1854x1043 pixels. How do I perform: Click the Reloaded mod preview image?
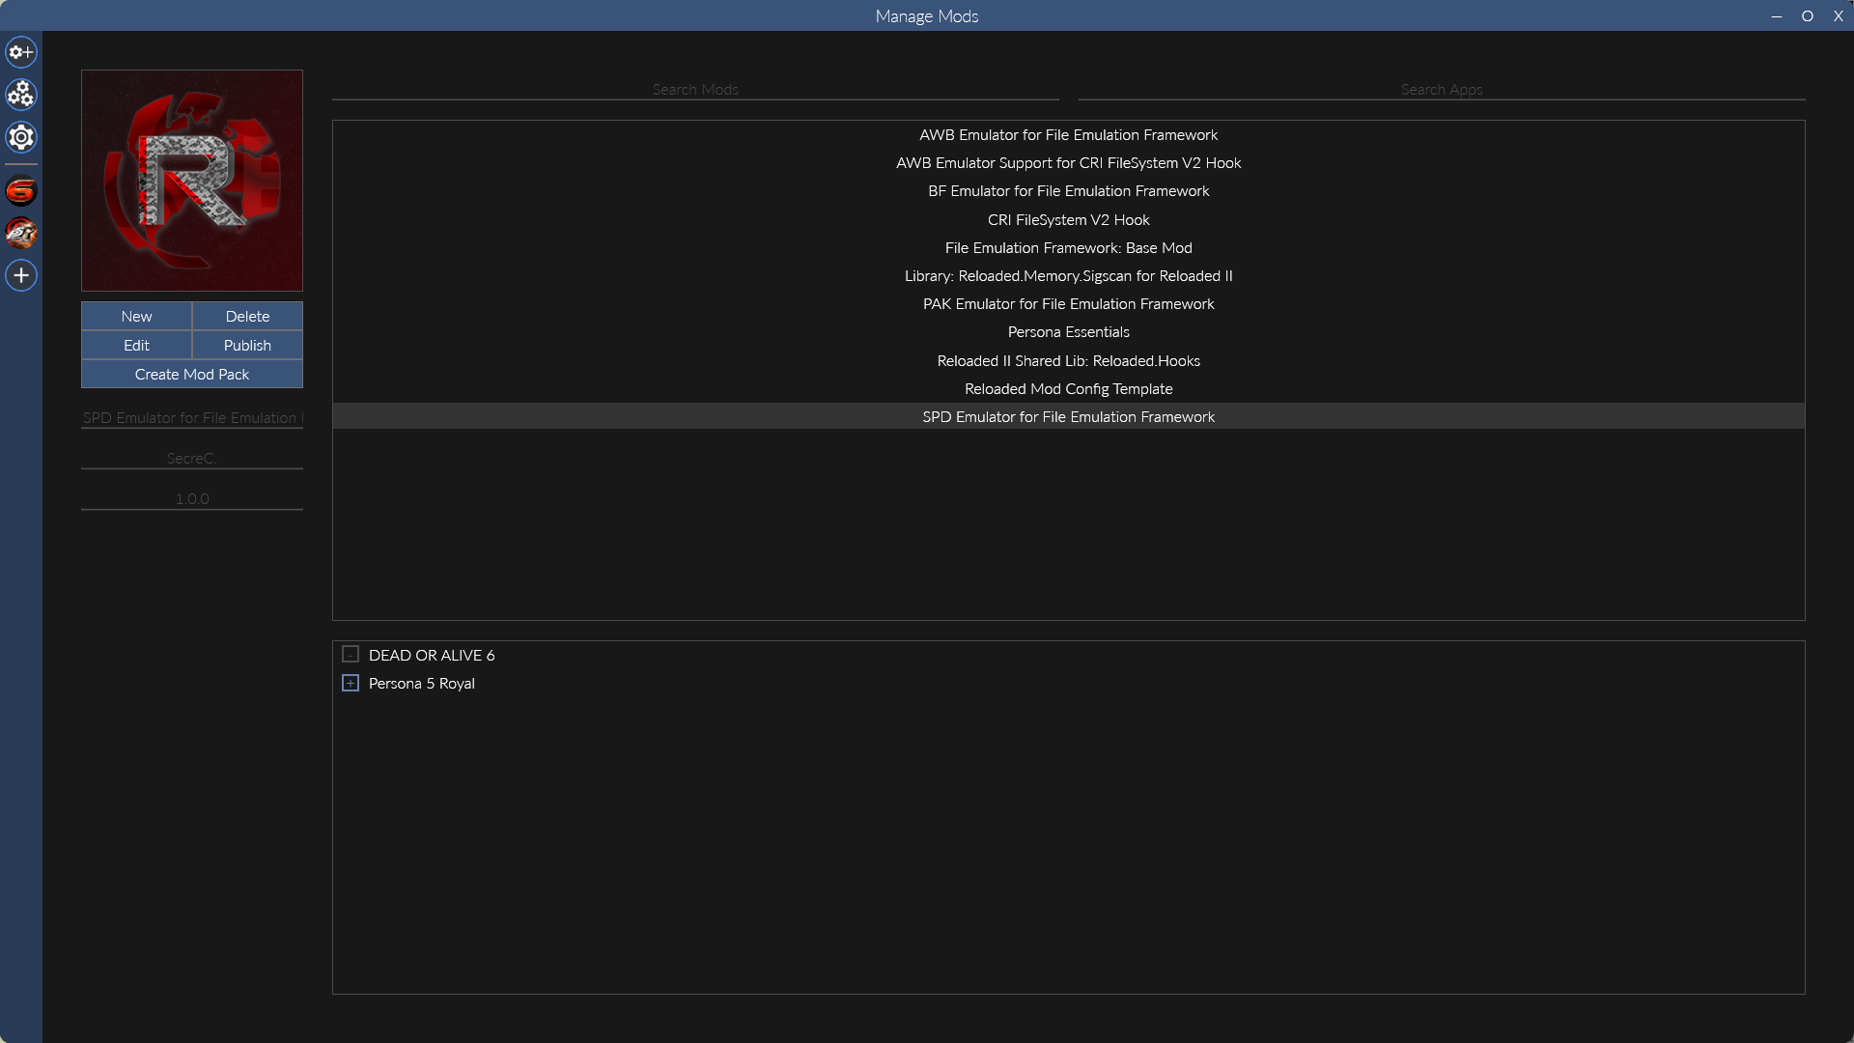[x=192, y=181]
